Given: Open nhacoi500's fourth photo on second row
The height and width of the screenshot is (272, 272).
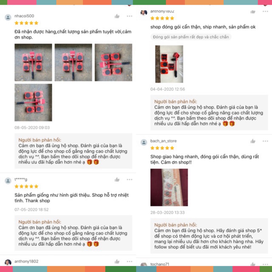Looking at the screenshot, I should tap(33, 103).
